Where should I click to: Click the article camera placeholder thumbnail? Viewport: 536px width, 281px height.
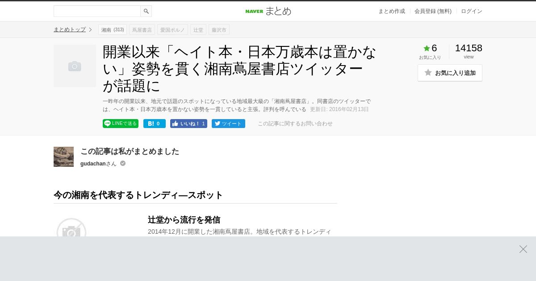(x=75, y=66)
